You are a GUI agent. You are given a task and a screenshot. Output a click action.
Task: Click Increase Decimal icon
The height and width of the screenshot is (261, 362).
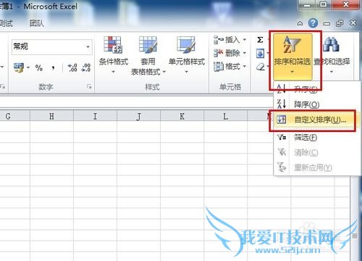pos(72,67)
